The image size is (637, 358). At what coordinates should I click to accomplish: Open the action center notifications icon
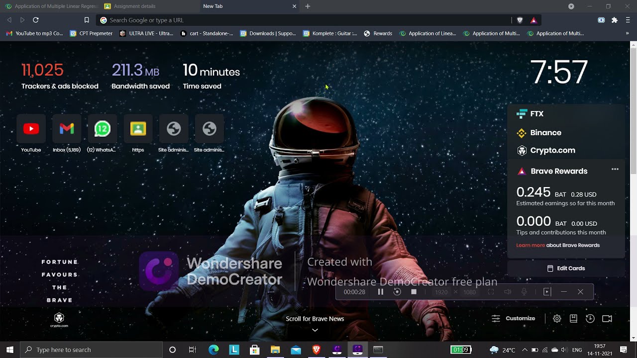624,350
